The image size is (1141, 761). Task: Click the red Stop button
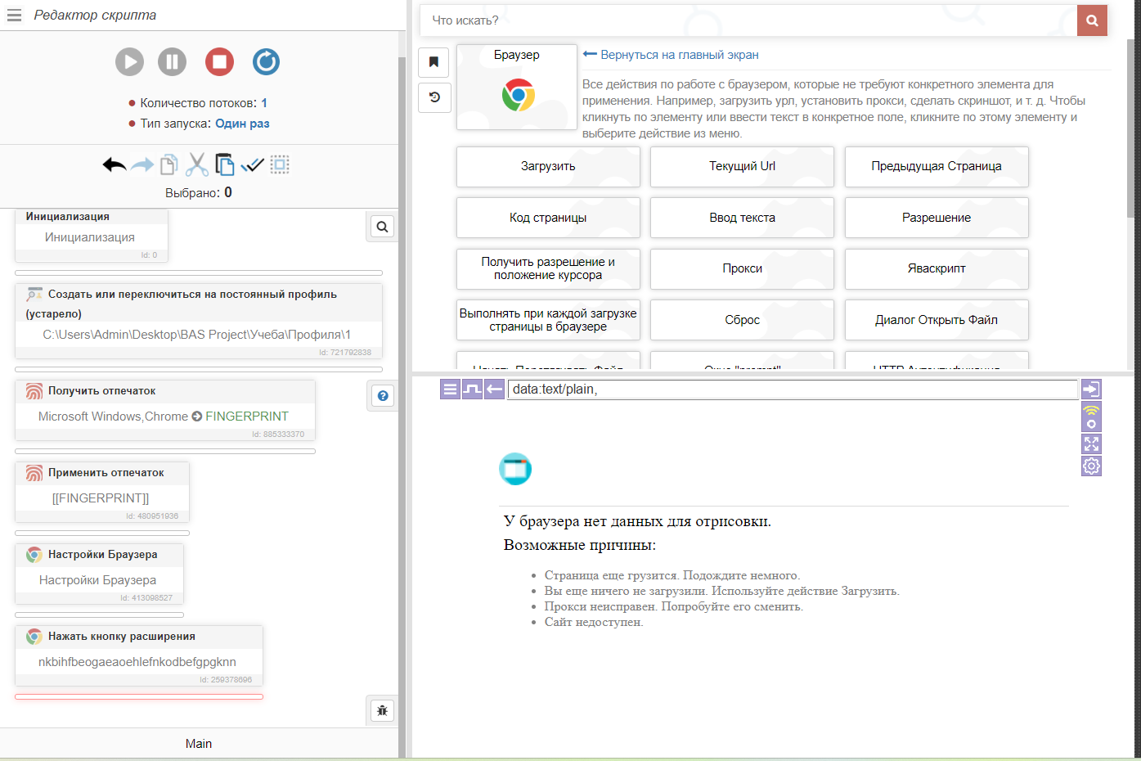click(x=219, y=61)
